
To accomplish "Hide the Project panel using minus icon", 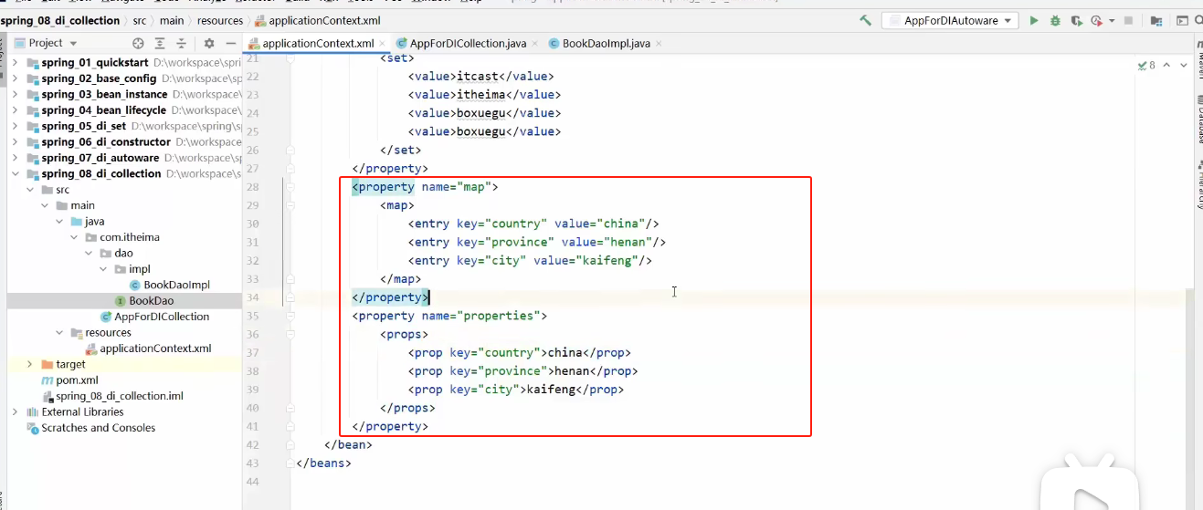I will tap(229, 43).
